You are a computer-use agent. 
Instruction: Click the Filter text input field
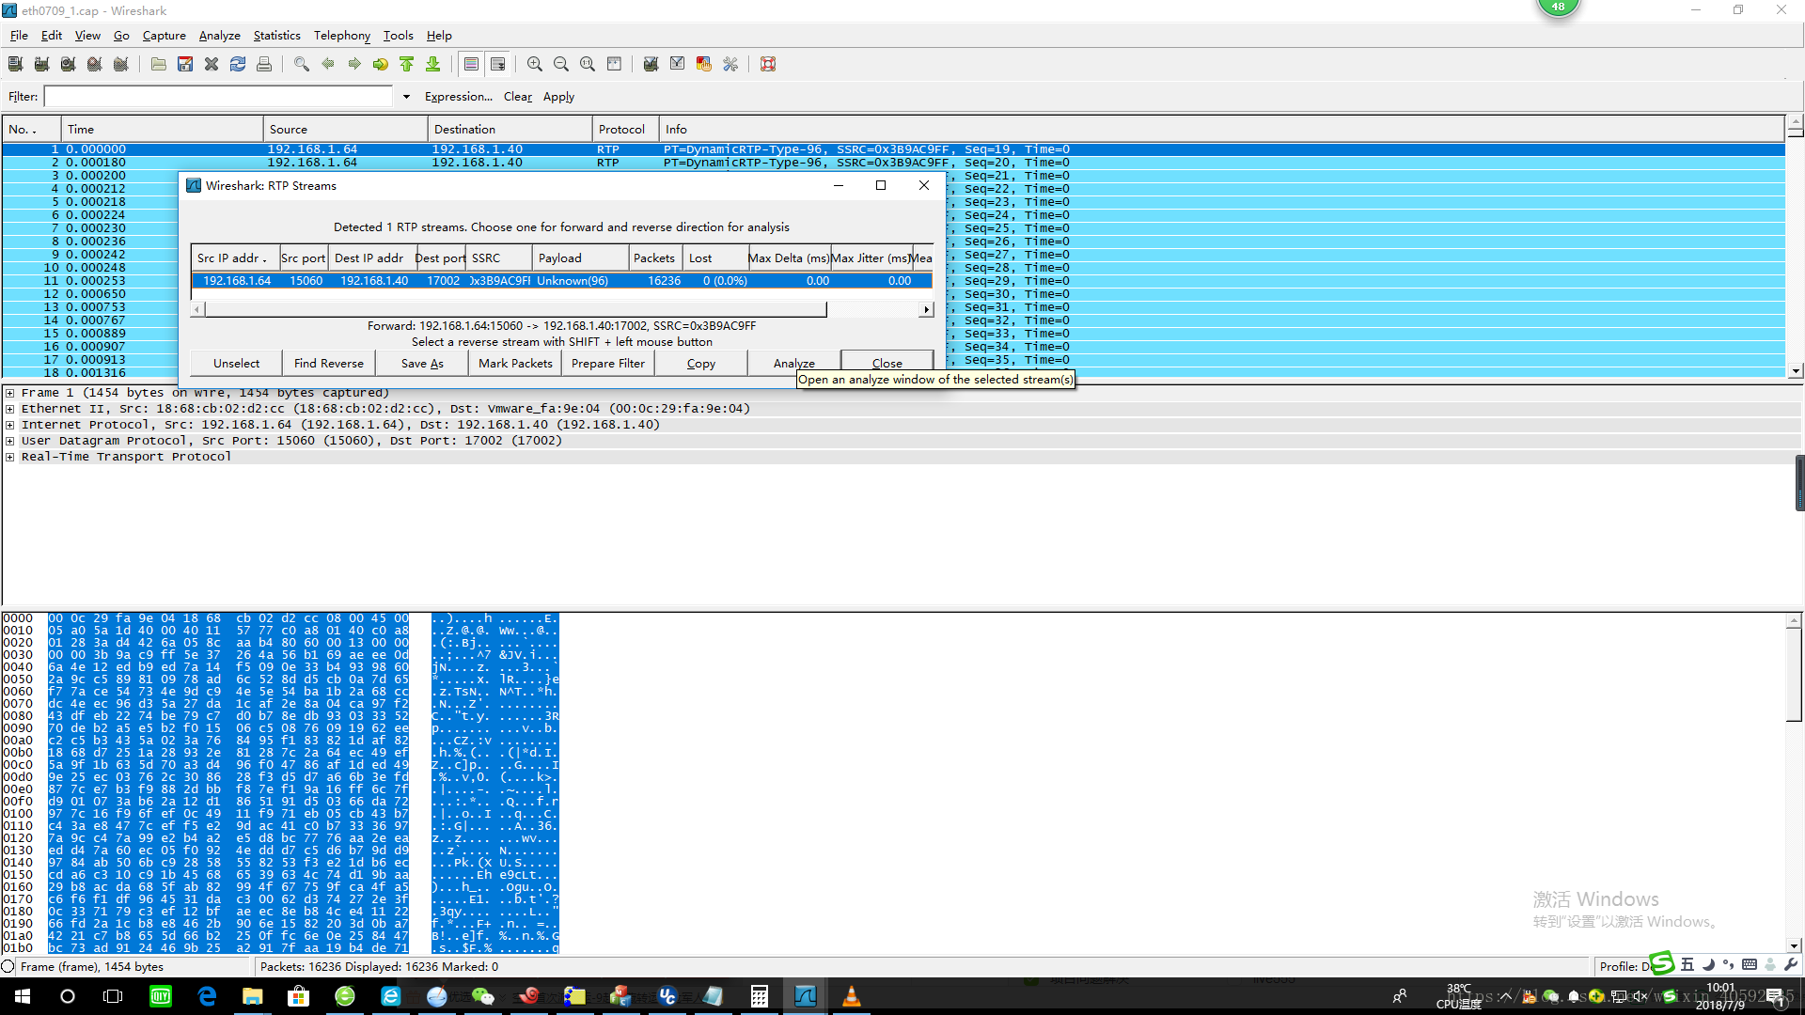pyautogui.click(x=218, y=97)
